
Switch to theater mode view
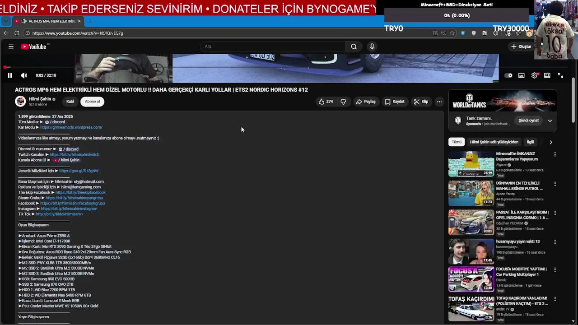coord(547,75)
